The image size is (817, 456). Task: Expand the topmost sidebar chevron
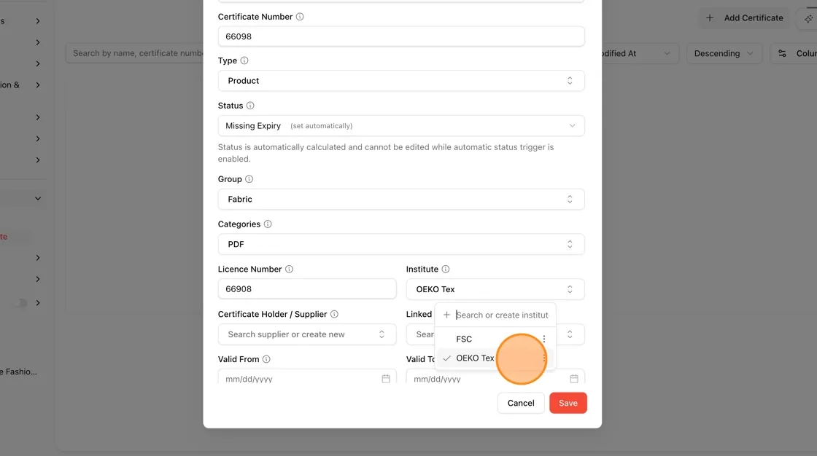(x=37, y=21)
